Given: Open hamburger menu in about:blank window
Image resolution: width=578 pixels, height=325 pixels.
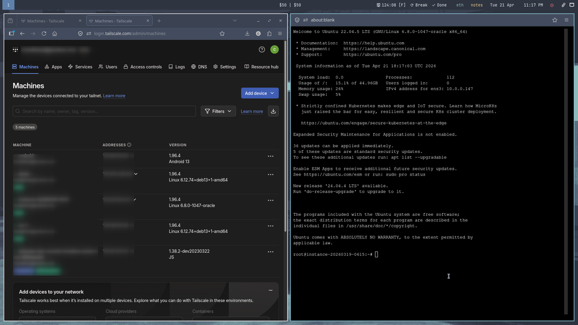Looking at the screenshot, I should point(566,20).
